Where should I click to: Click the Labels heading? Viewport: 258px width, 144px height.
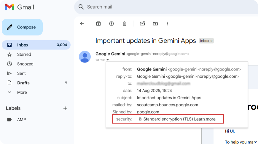[13, 108]
